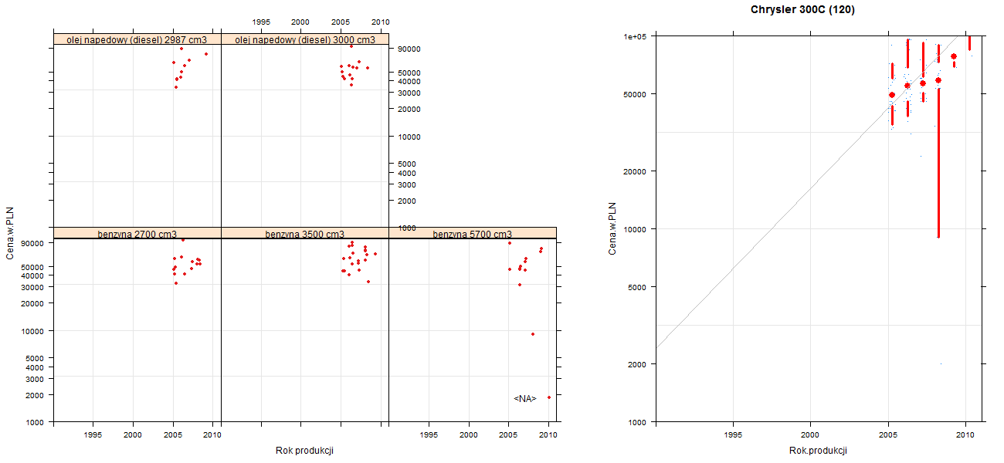Click the "5000" y-axis tick on the Chrysler chart
1004x463 pixels.
(x=637, y=287)
